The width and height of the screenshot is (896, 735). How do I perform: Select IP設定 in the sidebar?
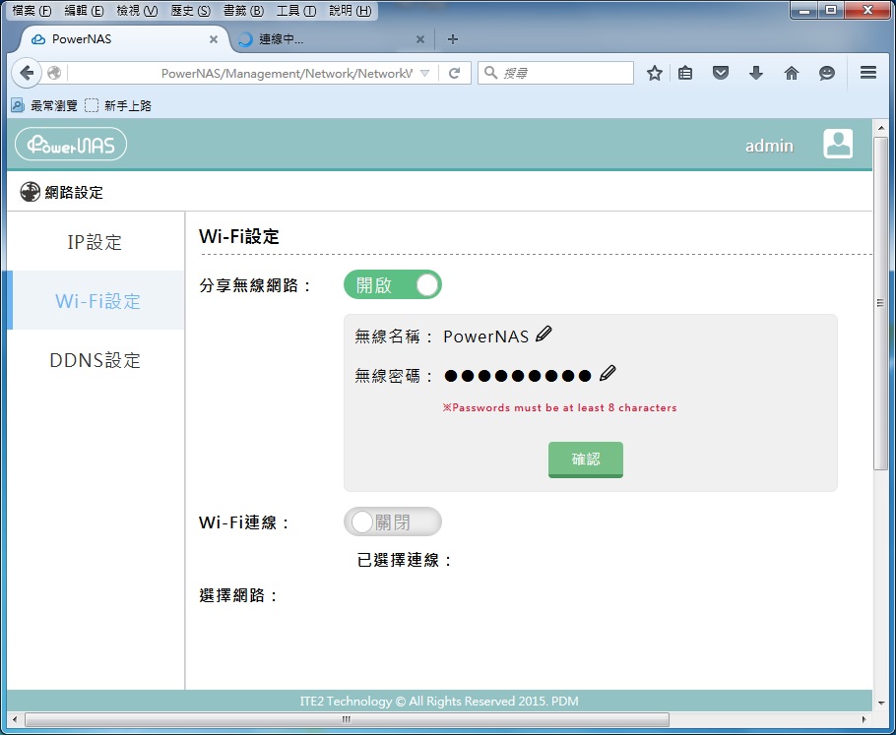coord(95,242)
